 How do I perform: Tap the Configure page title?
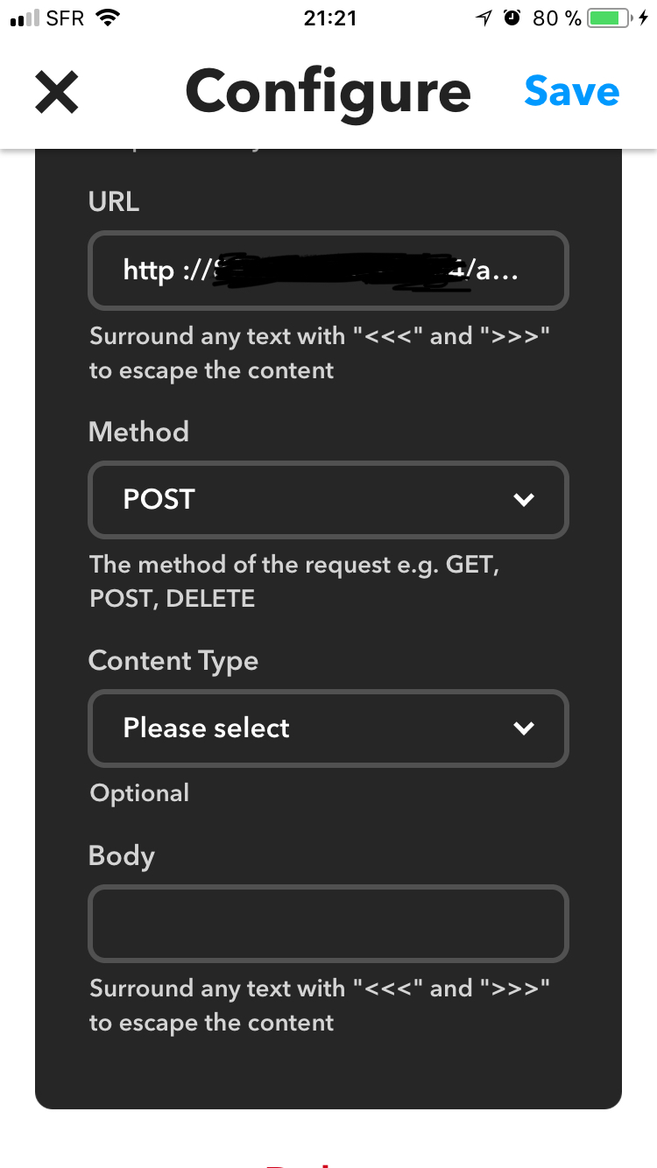(x=328, y=92)
